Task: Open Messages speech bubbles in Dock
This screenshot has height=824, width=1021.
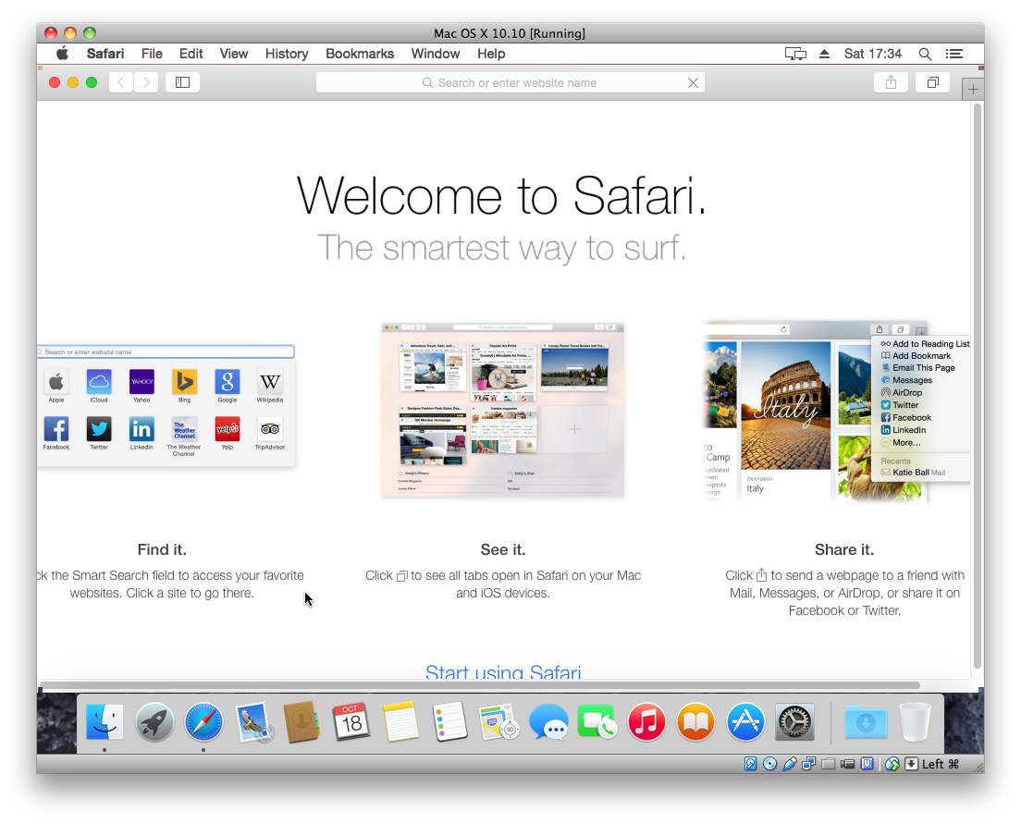Action: tap(548, 721)
